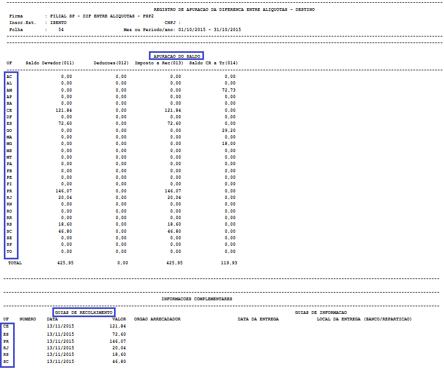Select the firm name 'FILIAL SP - DIF ENTRE ALIQUOTAS - FSP2'
Viewport: 444px width, 370px height.
[101, 16]
